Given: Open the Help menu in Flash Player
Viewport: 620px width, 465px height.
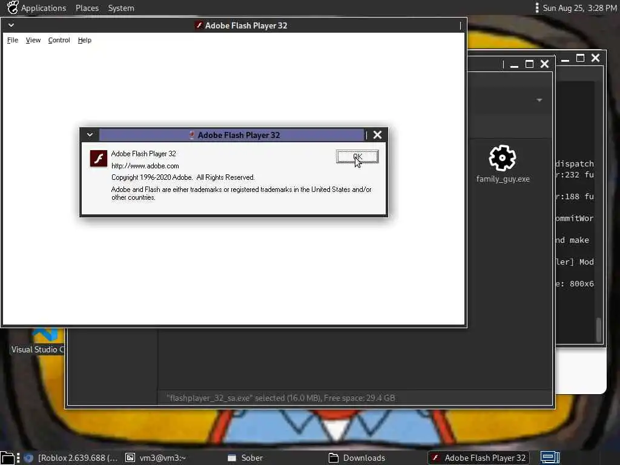Looking at the screenshot, I should tap(85, 40).
